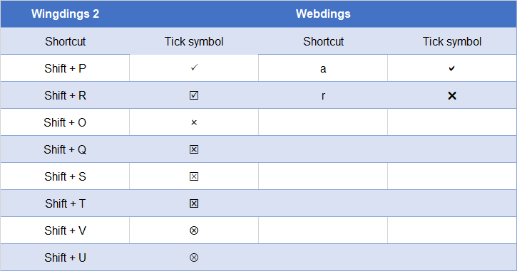This screenshot has width=517, height=271.
Task: Select the boxed X symbol for Shift + T
Action: [x=194, y=203]
